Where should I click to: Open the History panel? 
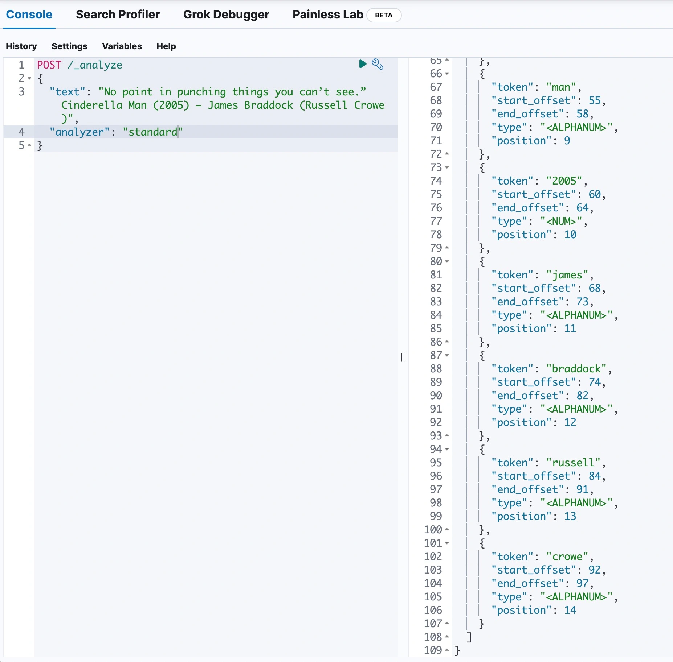tap(21, 46)
